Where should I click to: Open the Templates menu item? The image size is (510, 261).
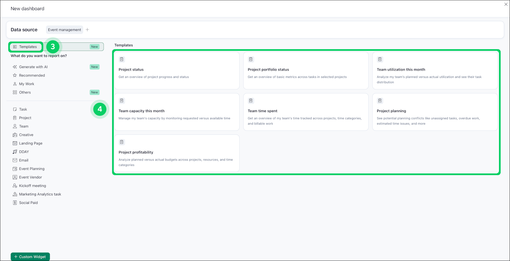click(28, 47)
